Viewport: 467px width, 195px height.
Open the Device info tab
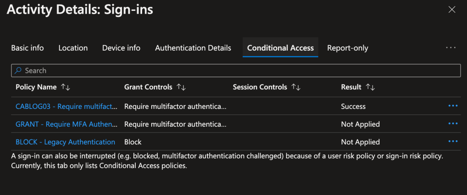[x=121, y=48]
